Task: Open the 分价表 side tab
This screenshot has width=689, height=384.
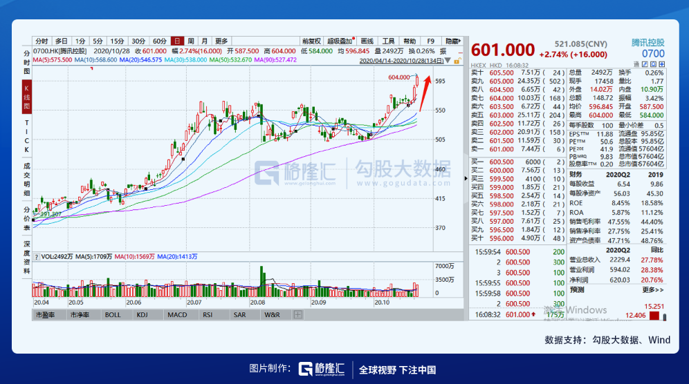Action: tap(27, 218)
